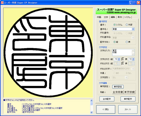The image size is (141, 116).
Task: Toggle the & link icon for 内丸の太さ
Action: 122,63
